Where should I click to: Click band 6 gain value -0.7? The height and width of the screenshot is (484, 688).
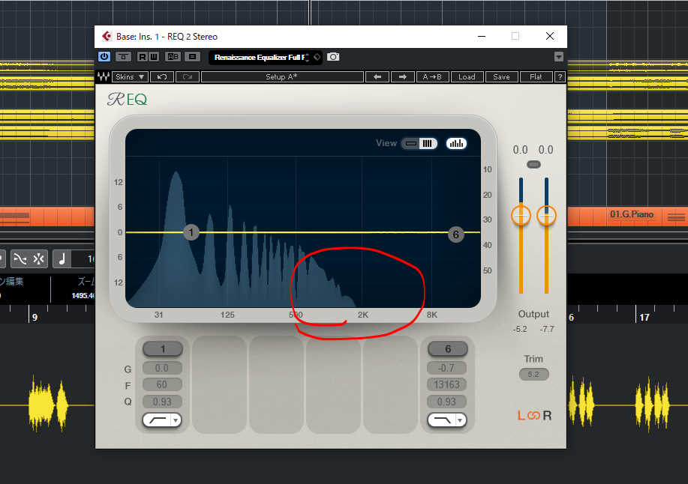[446, 368]
